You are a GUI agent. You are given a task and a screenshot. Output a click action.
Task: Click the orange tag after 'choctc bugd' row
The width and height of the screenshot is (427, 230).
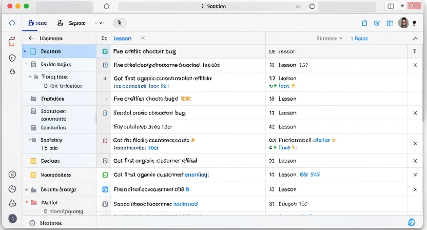(x=185, y=99)
